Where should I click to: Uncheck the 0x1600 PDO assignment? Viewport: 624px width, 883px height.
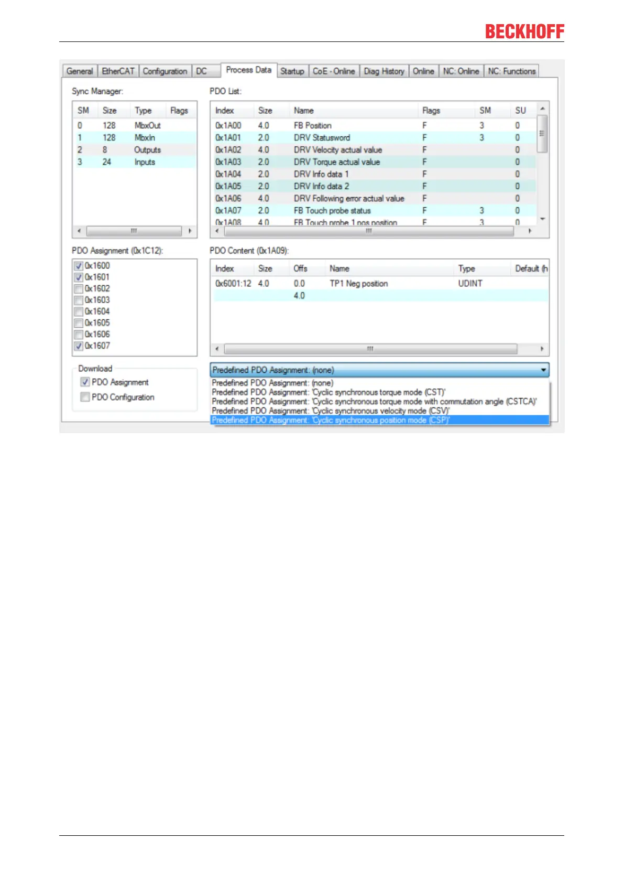[79, 266]
